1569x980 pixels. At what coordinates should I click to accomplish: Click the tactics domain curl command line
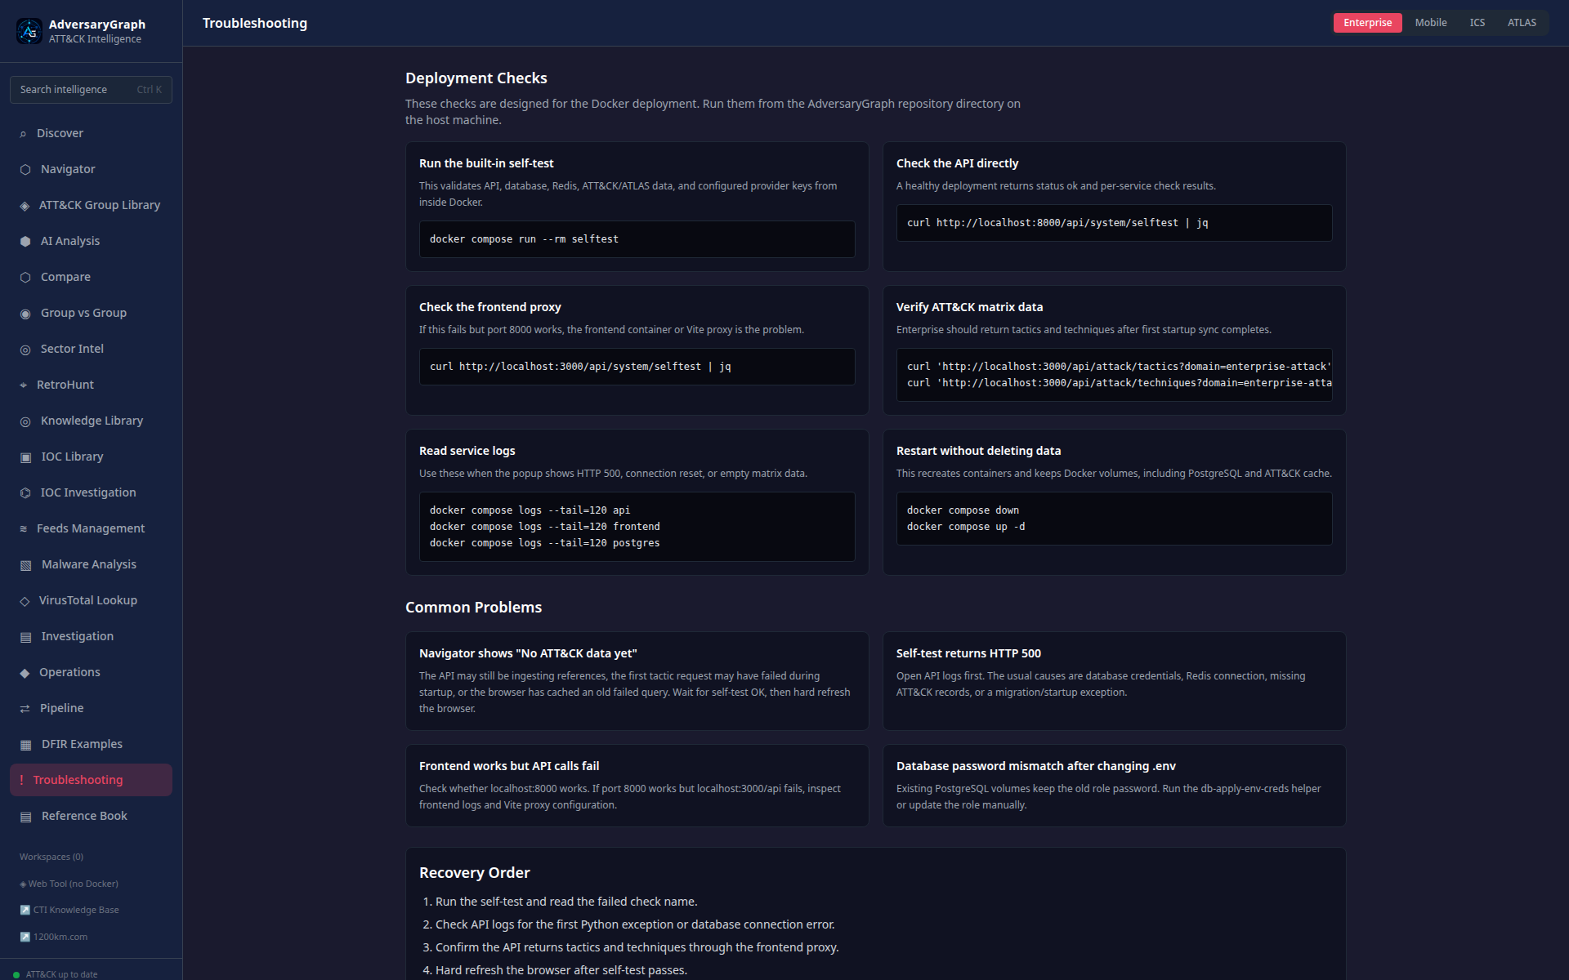click(1119, 367)
